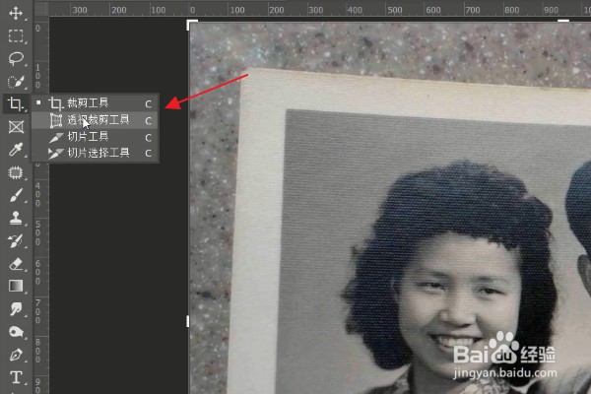Click the ruler origin corner box
This screenshot has width=591, height=394.
pyautogui.click(x=41, y=8)
